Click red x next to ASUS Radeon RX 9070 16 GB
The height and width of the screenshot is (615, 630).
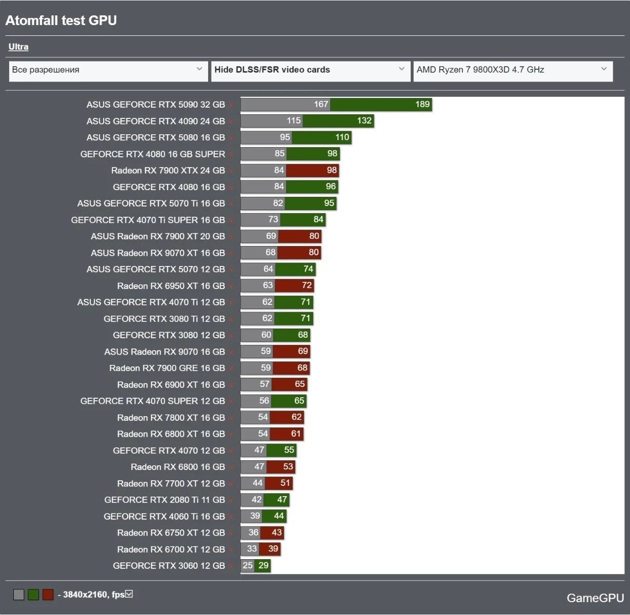pyautogui.click(x=231, y=352)
